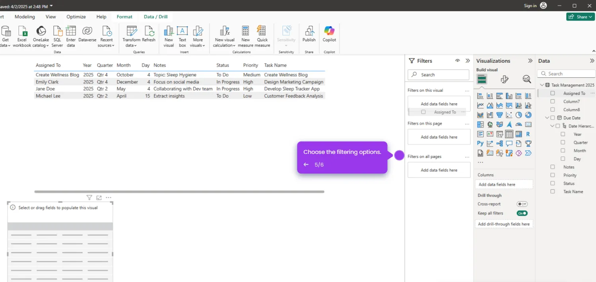Open the Data / Drill tab
596x282 pixels.
[x=155, y=17]
